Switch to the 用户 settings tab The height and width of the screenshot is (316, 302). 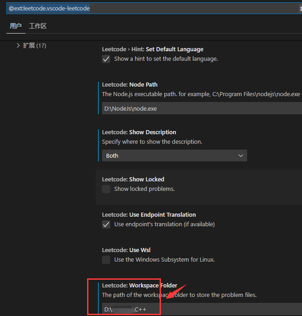click(16, 26)
